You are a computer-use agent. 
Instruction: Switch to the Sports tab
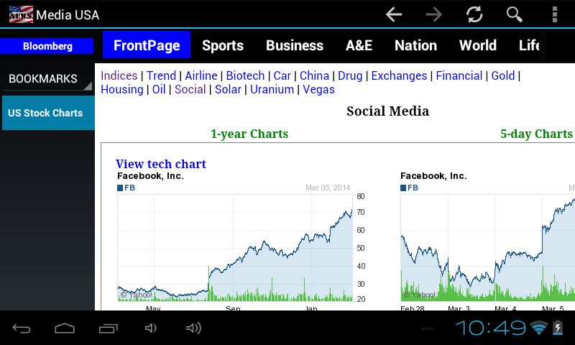pyautogui.click(x=223, y=45)
